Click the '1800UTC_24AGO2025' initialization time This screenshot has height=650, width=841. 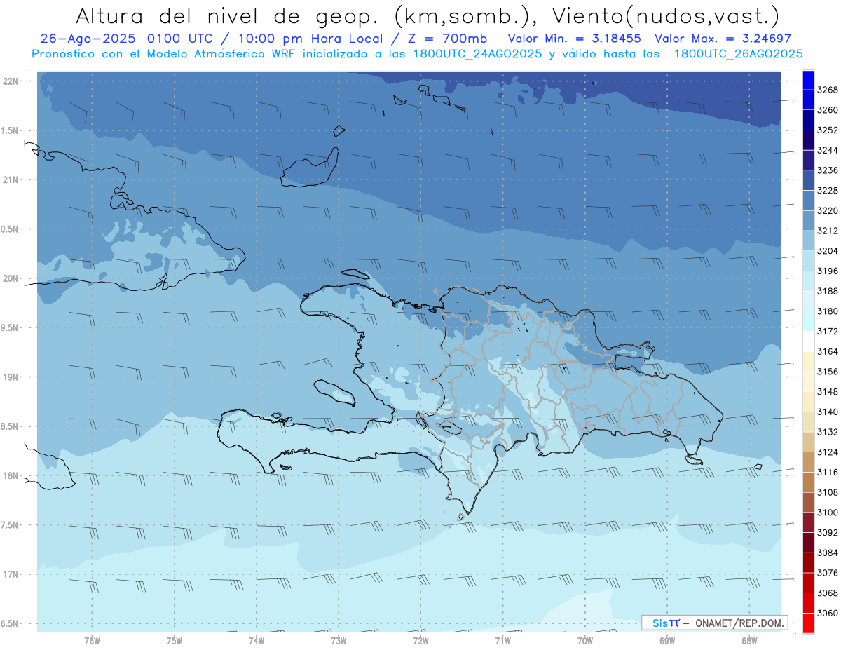(472, 54)
